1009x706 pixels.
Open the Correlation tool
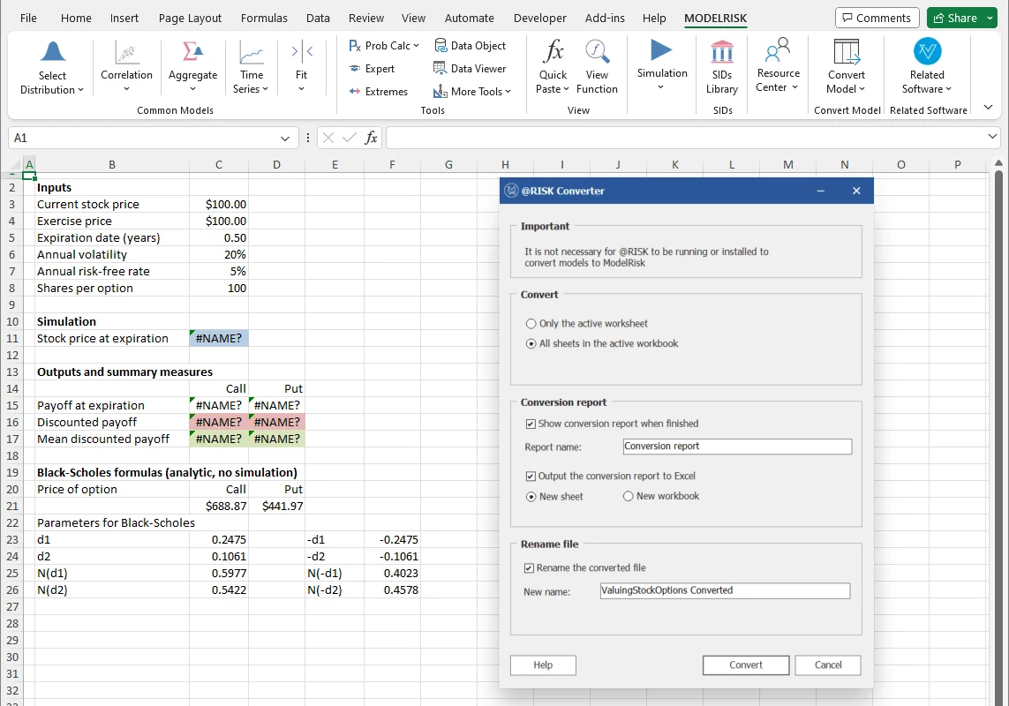[x=126, y=67]
